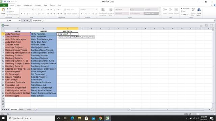The width and height of the screenshot is (216, 121).
Task: Confirm the formula with the checkmark icon
Action: point(27,21)
